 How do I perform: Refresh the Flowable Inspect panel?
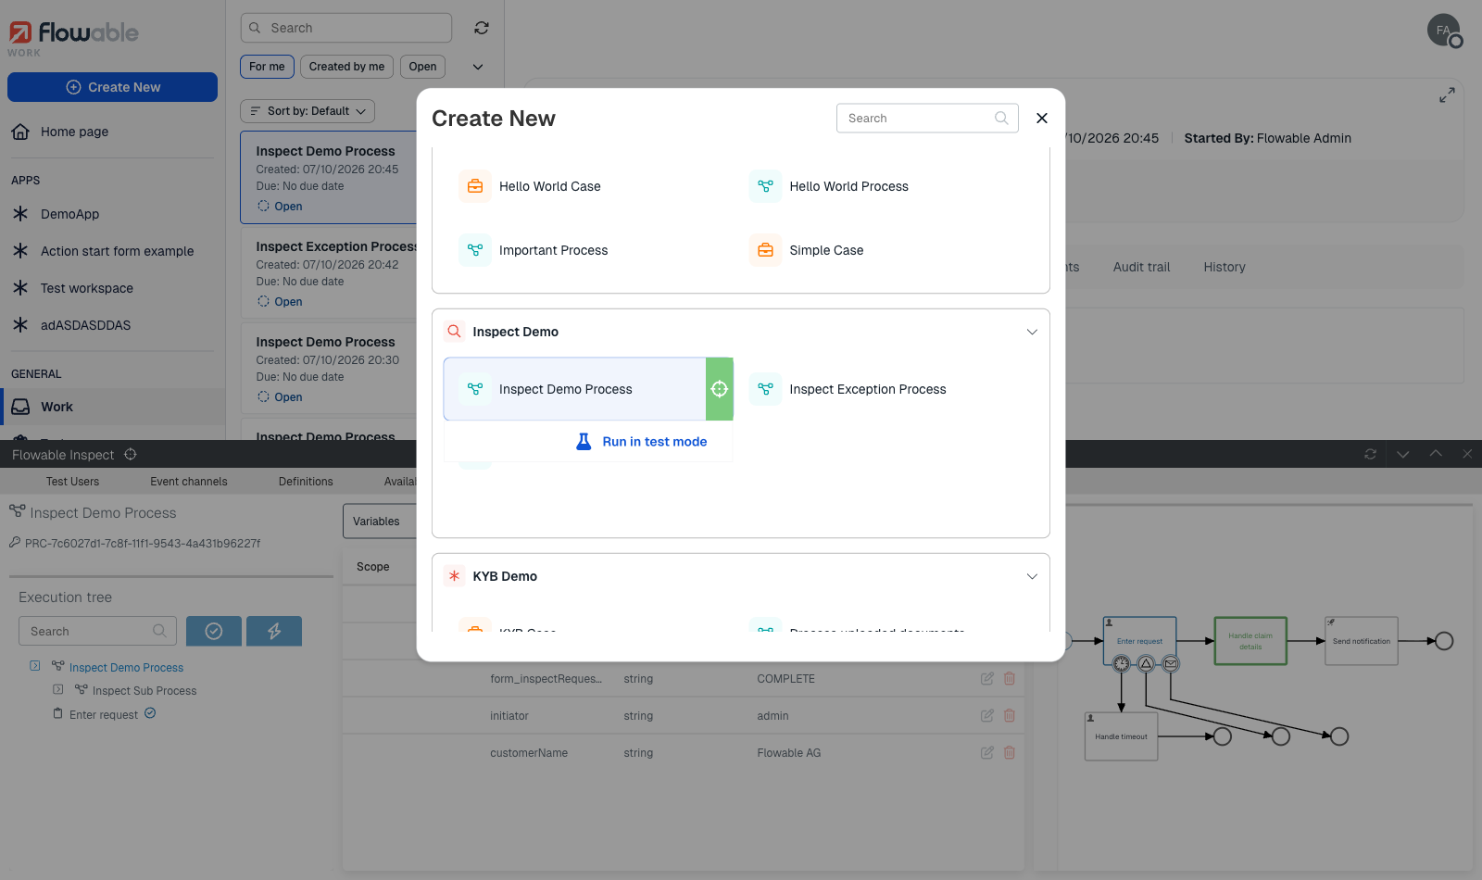point(1371,454)
